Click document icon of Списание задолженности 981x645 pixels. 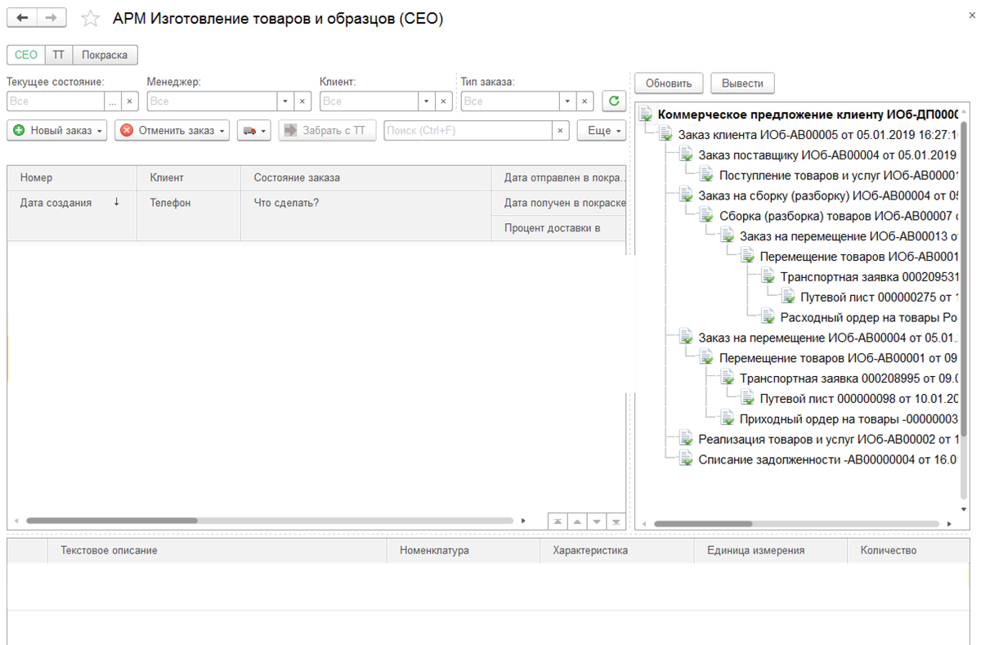pos(687,459)
